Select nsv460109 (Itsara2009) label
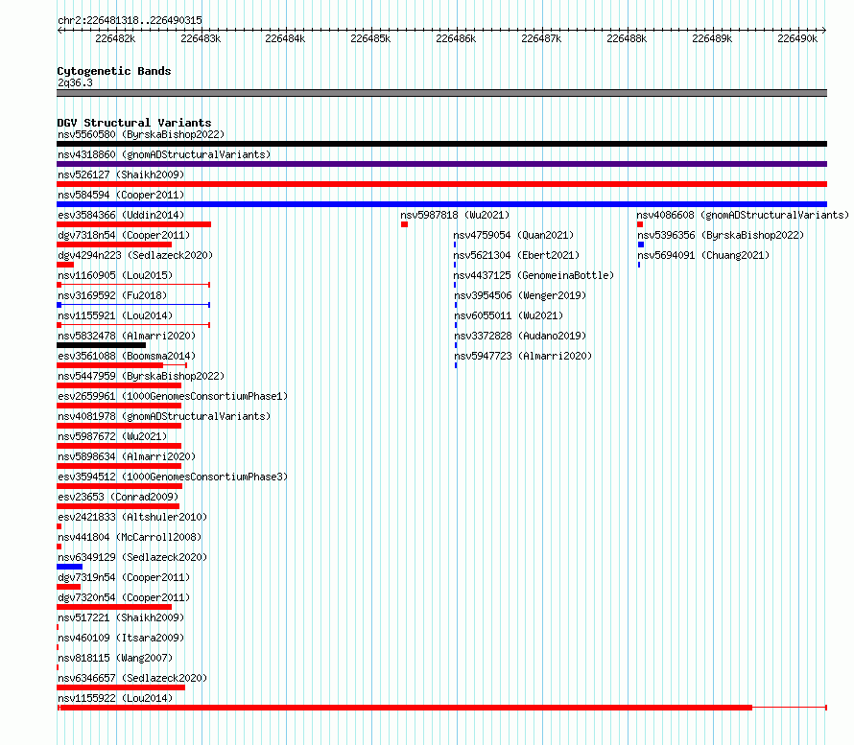The image size is (854, 745). click(x=121, y=638)
